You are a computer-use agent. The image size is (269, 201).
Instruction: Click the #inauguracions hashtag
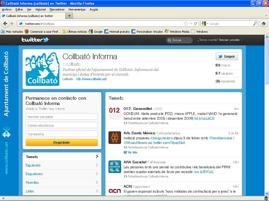click(x=161, y=138)
